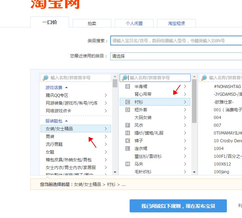Image resolution: width=242 pixels, height=218 pixels.
Task: Select 大码女装 subcategory
Action: point(155,118)
